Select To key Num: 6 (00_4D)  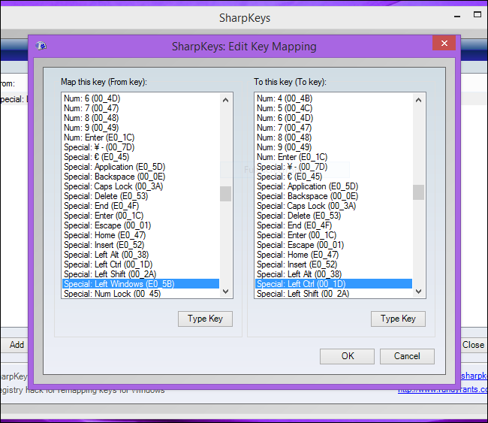click(333, 118)
